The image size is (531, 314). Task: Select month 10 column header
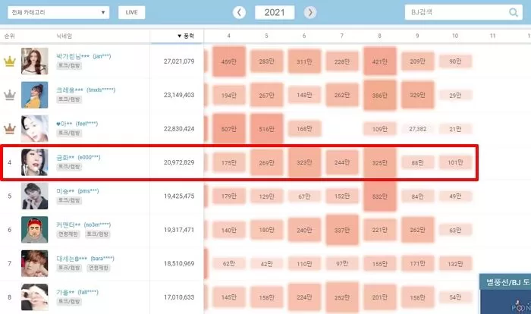point(455,36)
